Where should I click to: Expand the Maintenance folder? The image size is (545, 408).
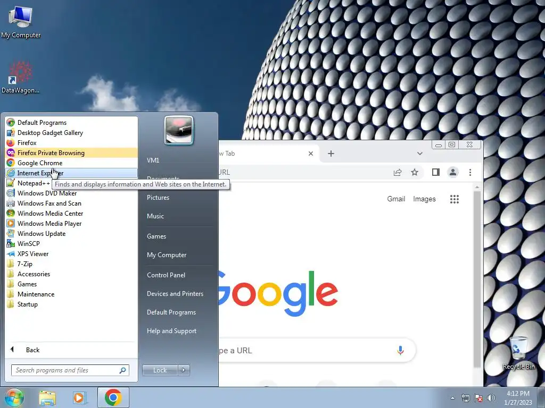(71, 294)
